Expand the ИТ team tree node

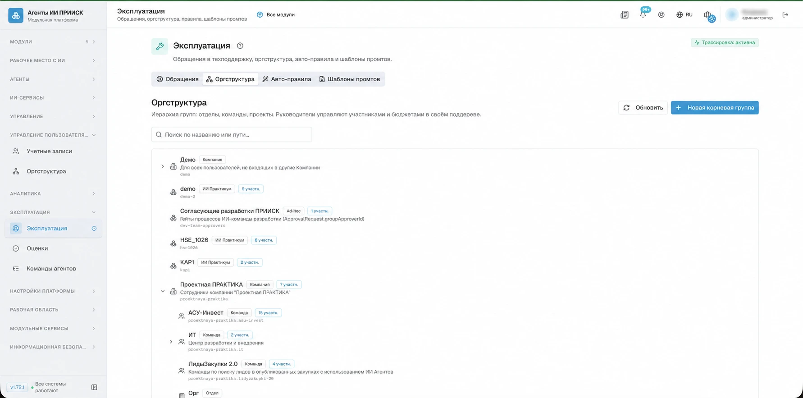[x=171, y=342]
